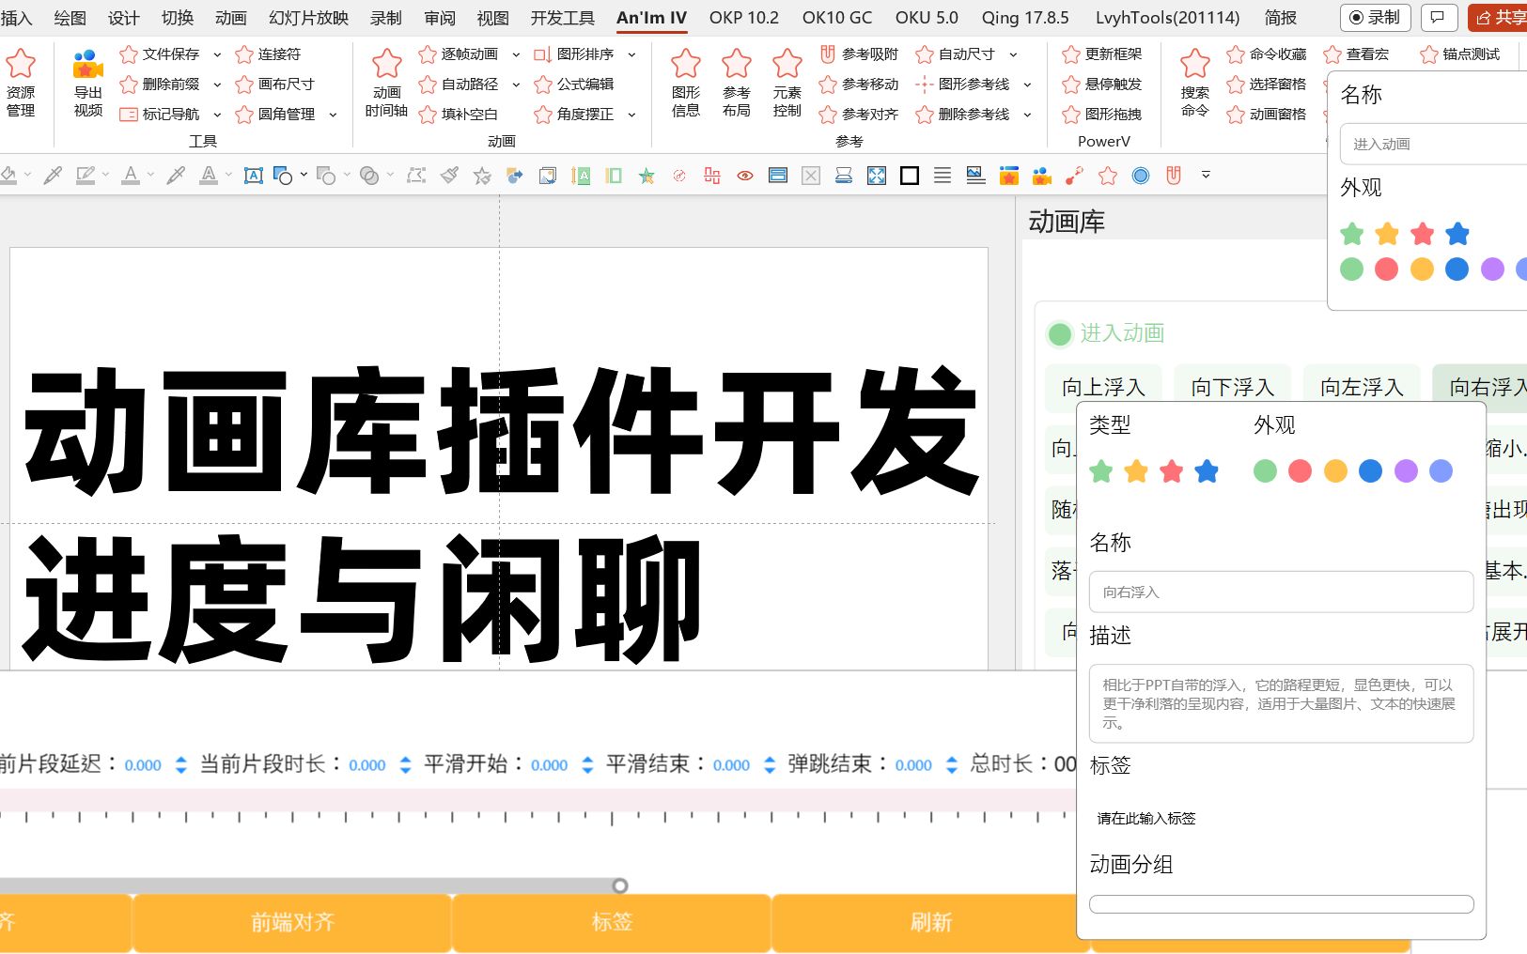The height and width of the screenshot is (954, 1527).
Task: Open the 搜索命令 tool
Action: point(1195,83)
